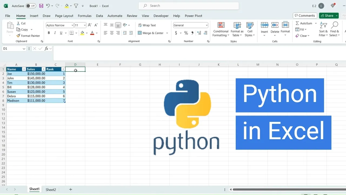Click the Copy icon
Screen dimensions: 346x195
click(x=18, y=30)
